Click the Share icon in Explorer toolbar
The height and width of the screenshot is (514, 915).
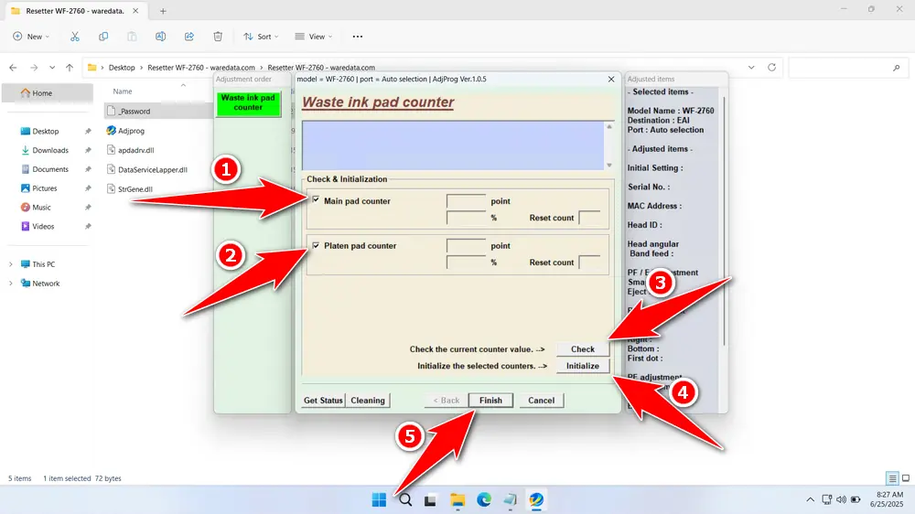coord(189,37)
